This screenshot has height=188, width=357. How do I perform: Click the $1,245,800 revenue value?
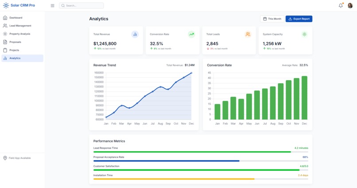[x=105, y=44]
